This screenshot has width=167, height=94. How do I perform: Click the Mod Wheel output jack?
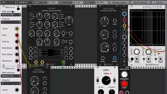(x=17, y=48)
